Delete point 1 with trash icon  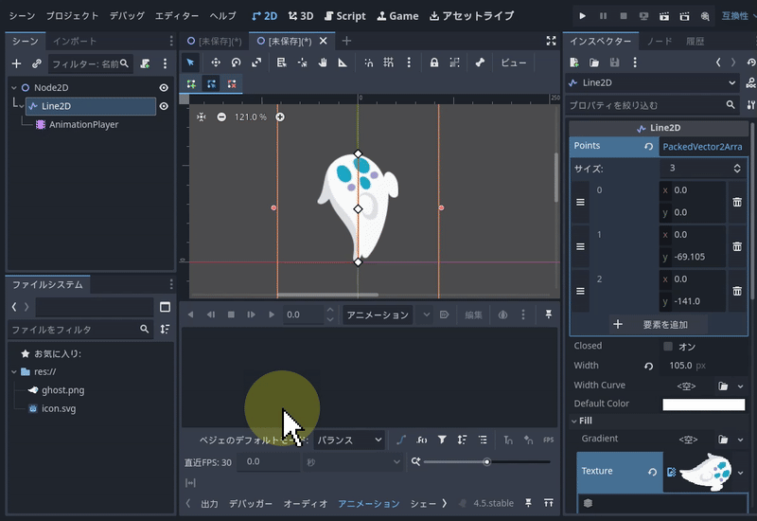click(x=737, y=246)
